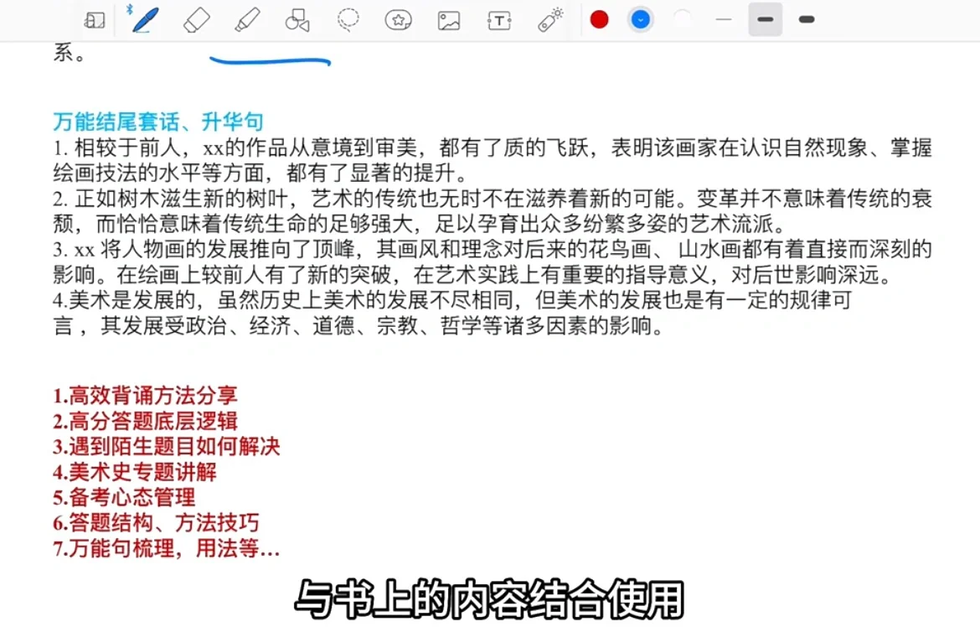This screenshot has height=627, width=980.
Task: Select the thinnest stroke width
Action: coord(724,19)
